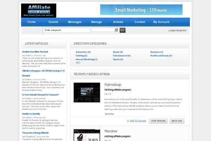Open the SEO subcategory link
Image resolution: width=211 pixels, height=141 pixels.
[78, 63]
